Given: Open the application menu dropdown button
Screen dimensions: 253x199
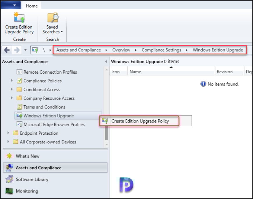Looking at the screenshot, I should (11, 5).
